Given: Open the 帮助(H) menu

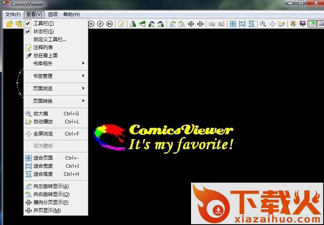Looking at the screenshot, I should tap(71, 15).
